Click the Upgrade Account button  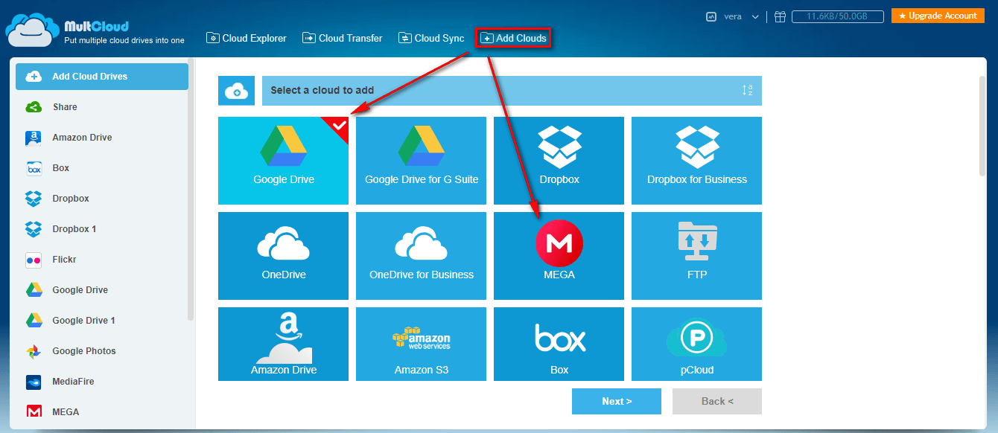[938, 16]
